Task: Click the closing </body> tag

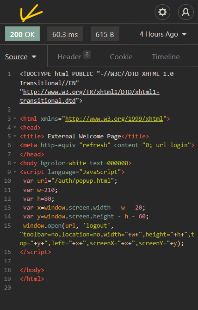Action: [32, 270]
